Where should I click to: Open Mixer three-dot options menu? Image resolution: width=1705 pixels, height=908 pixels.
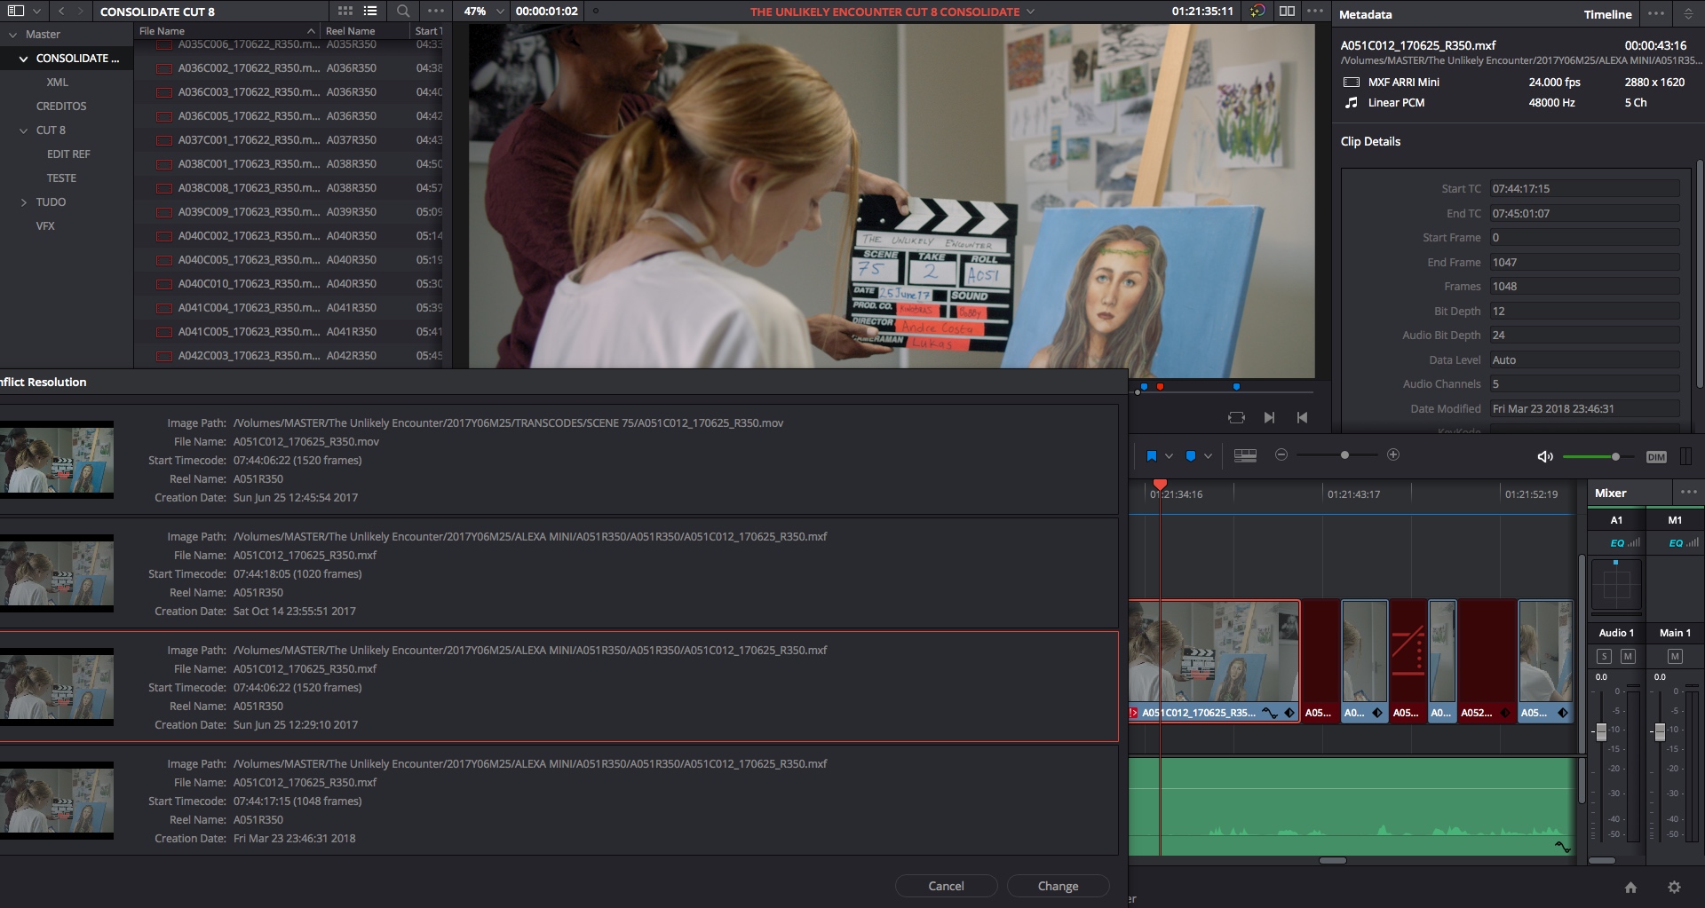1688,492
